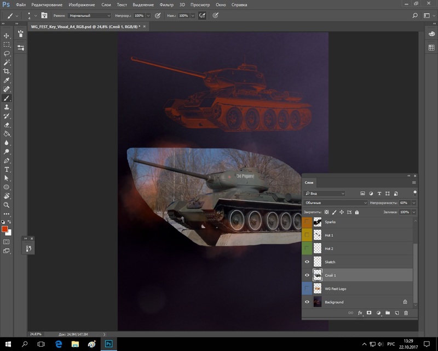Open the Окно menu
This screenshot has height=351, width=438.
pyautogui.click(x=221, y=5)
